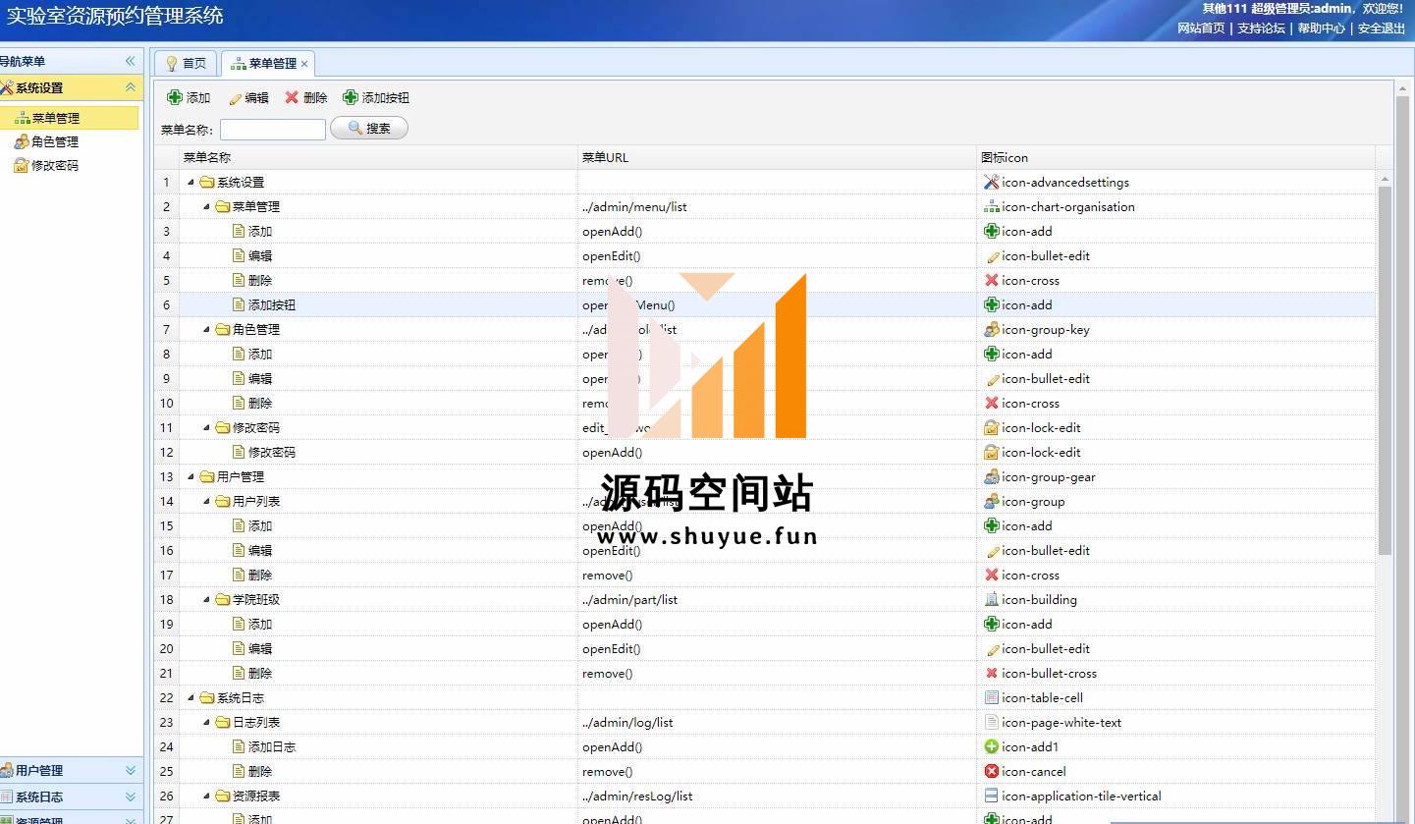Collapse the 系统设置 tree node in row 1
1415x824 pixels.
click(x=190, y=182)
